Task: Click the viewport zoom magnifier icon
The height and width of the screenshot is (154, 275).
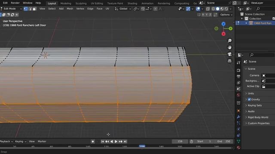Action: click(x=229, y=41)
